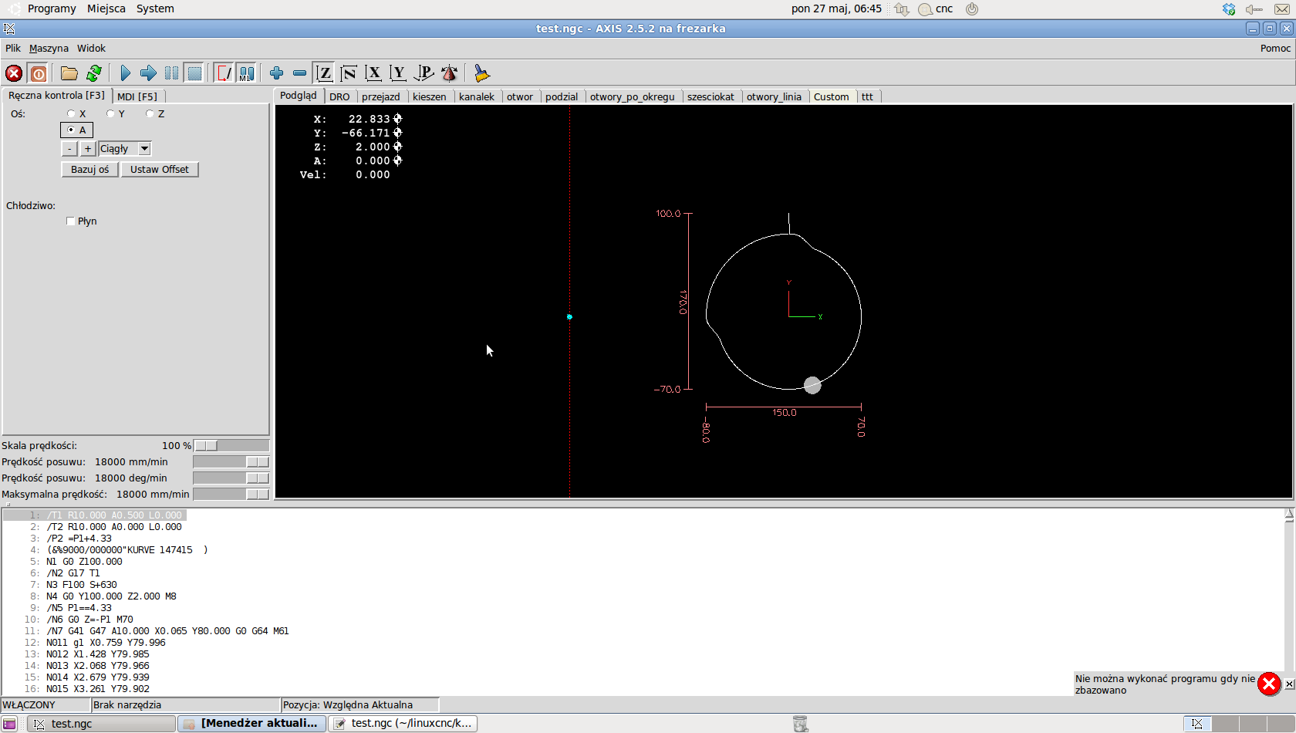Open otwory_po_okregu tab

pyautogui.click(x=633, y=96)
